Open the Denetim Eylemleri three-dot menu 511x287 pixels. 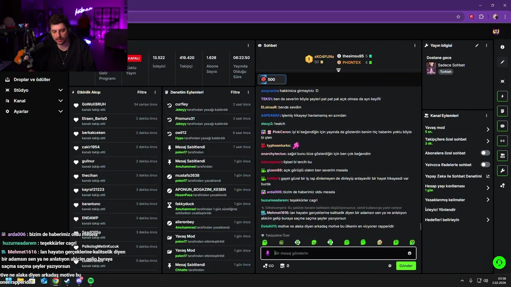(x=249, y=92)
